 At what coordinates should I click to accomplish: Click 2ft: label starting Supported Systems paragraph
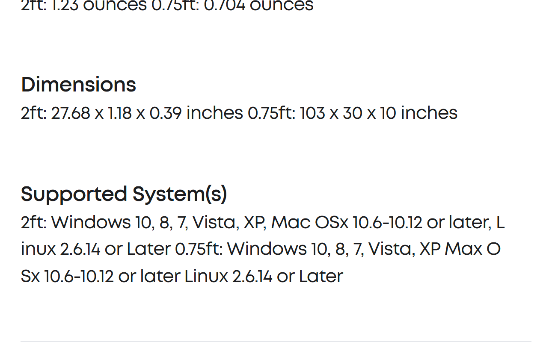(33, 223)
